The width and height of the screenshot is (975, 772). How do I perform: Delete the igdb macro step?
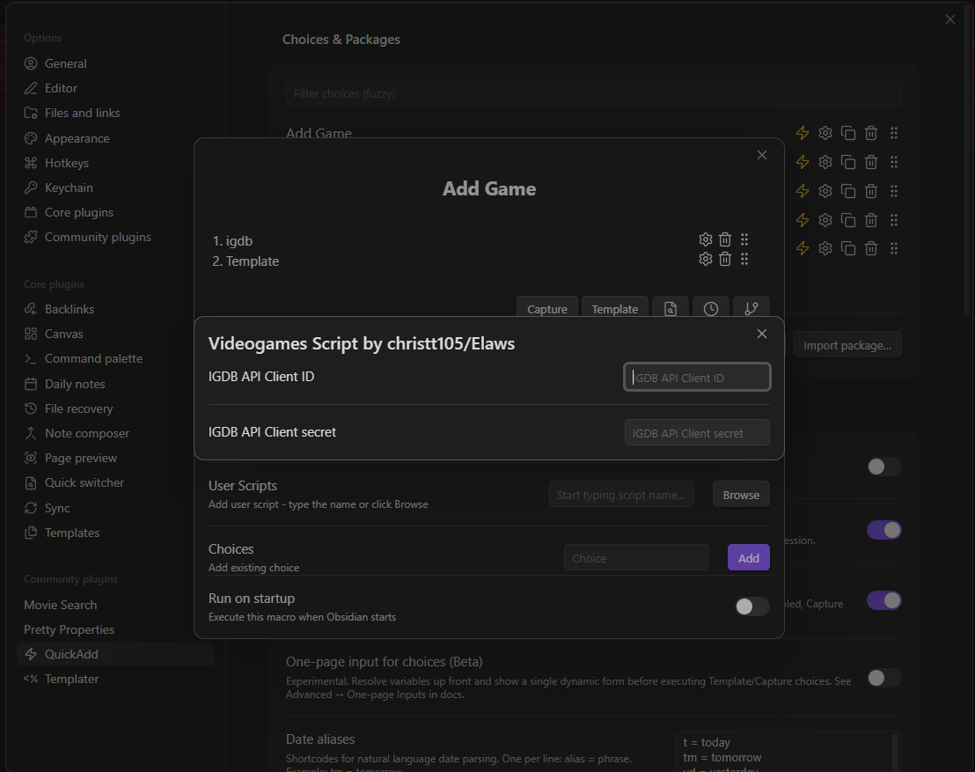[x=725, y=239]
